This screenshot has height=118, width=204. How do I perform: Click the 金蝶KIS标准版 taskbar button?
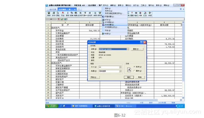pyautogui.click(x=104, y=106)
